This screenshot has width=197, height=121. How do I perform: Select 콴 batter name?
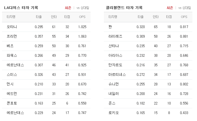pos(110,27)
